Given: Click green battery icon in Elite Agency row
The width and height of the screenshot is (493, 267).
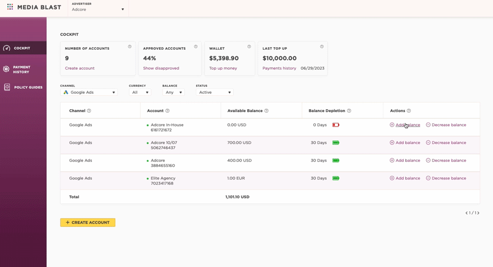Looking at the screenshot, I should 335,178.
